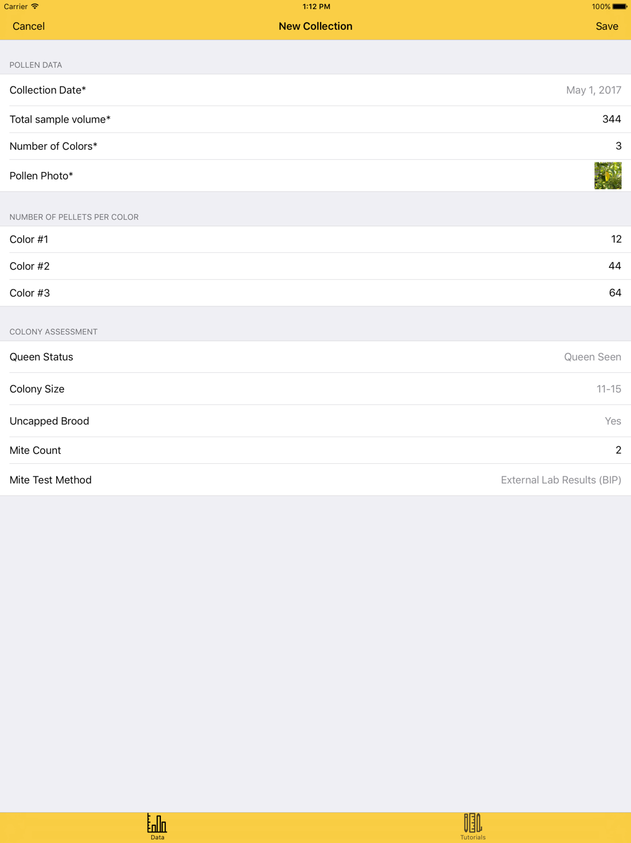The width and height of the screenshot is (631, 843).
Task: Select a Mite Test Method
Action: pyautogui.click(x=560, y=480)
